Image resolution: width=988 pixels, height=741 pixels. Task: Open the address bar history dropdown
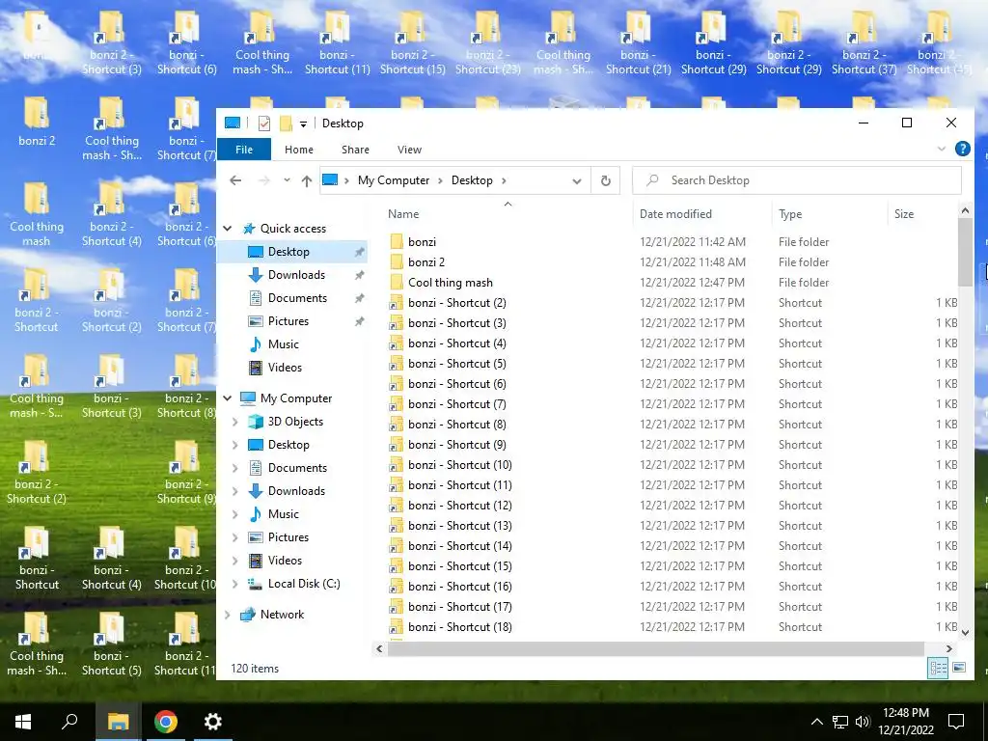coord(577,180)
